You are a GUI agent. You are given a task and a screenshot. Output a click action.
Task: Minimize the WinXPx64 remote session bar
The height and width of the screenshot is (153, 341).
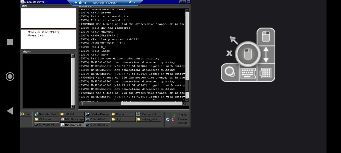(125, 2)
